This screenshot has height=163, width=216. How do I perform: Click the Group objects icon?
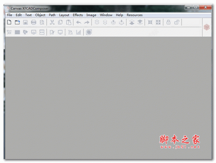(150, 22)
